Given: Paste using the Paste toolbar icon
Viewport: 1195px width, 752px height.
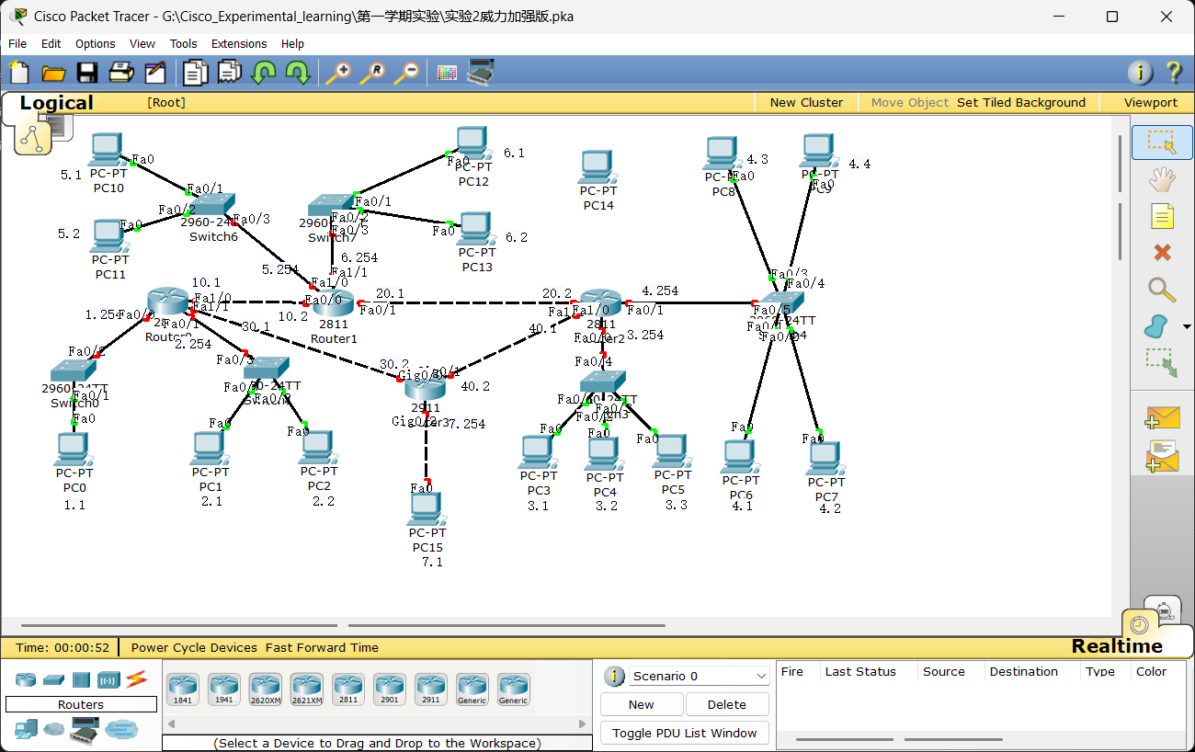Looking at the screenshot, I should point(230,73).
